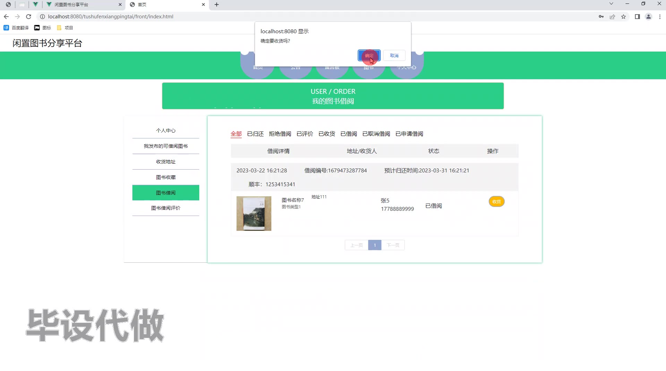Reload the current page
This screenshot has width=666, height=371.
click(29, 17)
